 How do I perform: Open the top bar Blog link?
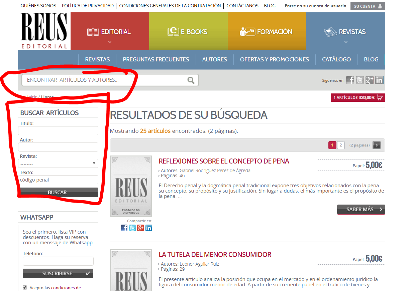pyautogui.click(x=270, y=6)
